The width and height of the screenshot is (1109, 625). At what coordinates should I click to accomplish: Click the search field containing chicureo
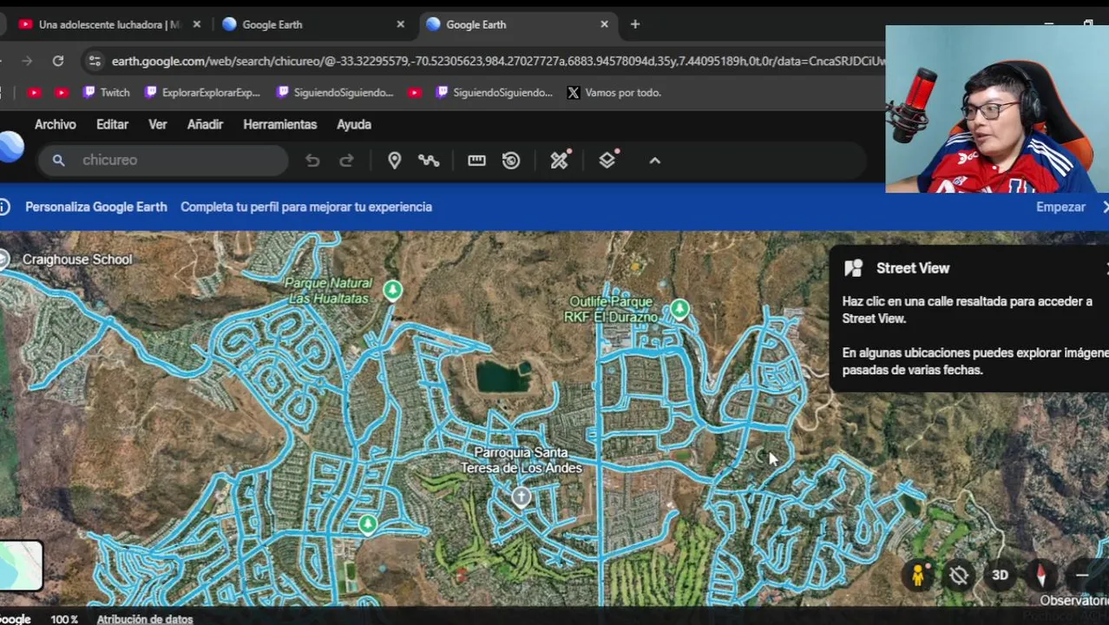(163, 161)
